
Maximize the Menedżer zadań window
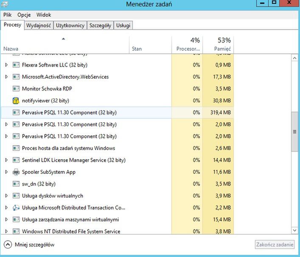pyautogui.click(x=274, y=3)
